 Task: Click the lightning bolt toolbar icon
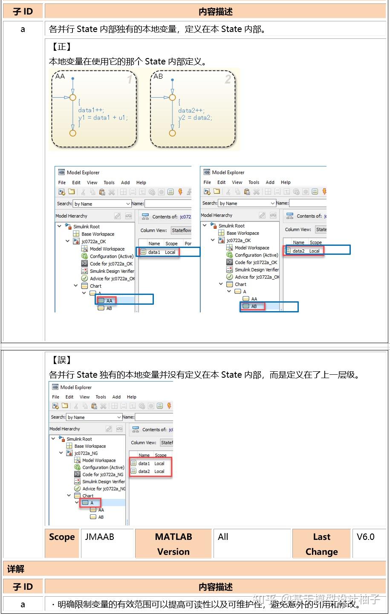(x=180, y=192)
